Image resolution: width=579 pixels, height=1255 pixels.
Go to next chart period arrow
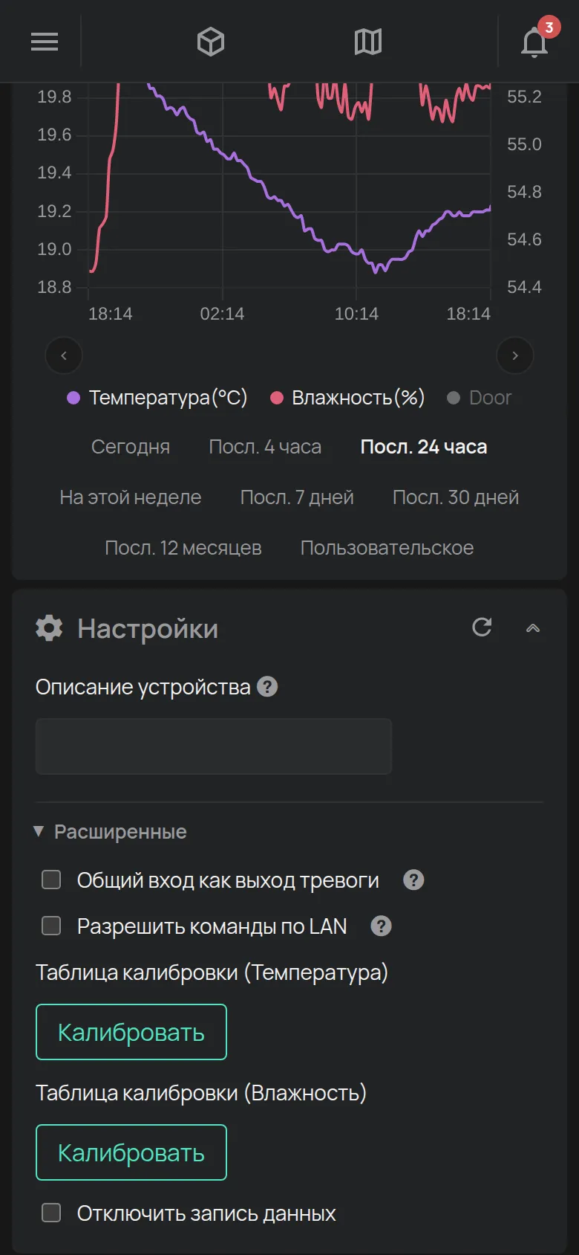(x=515, y=355)
